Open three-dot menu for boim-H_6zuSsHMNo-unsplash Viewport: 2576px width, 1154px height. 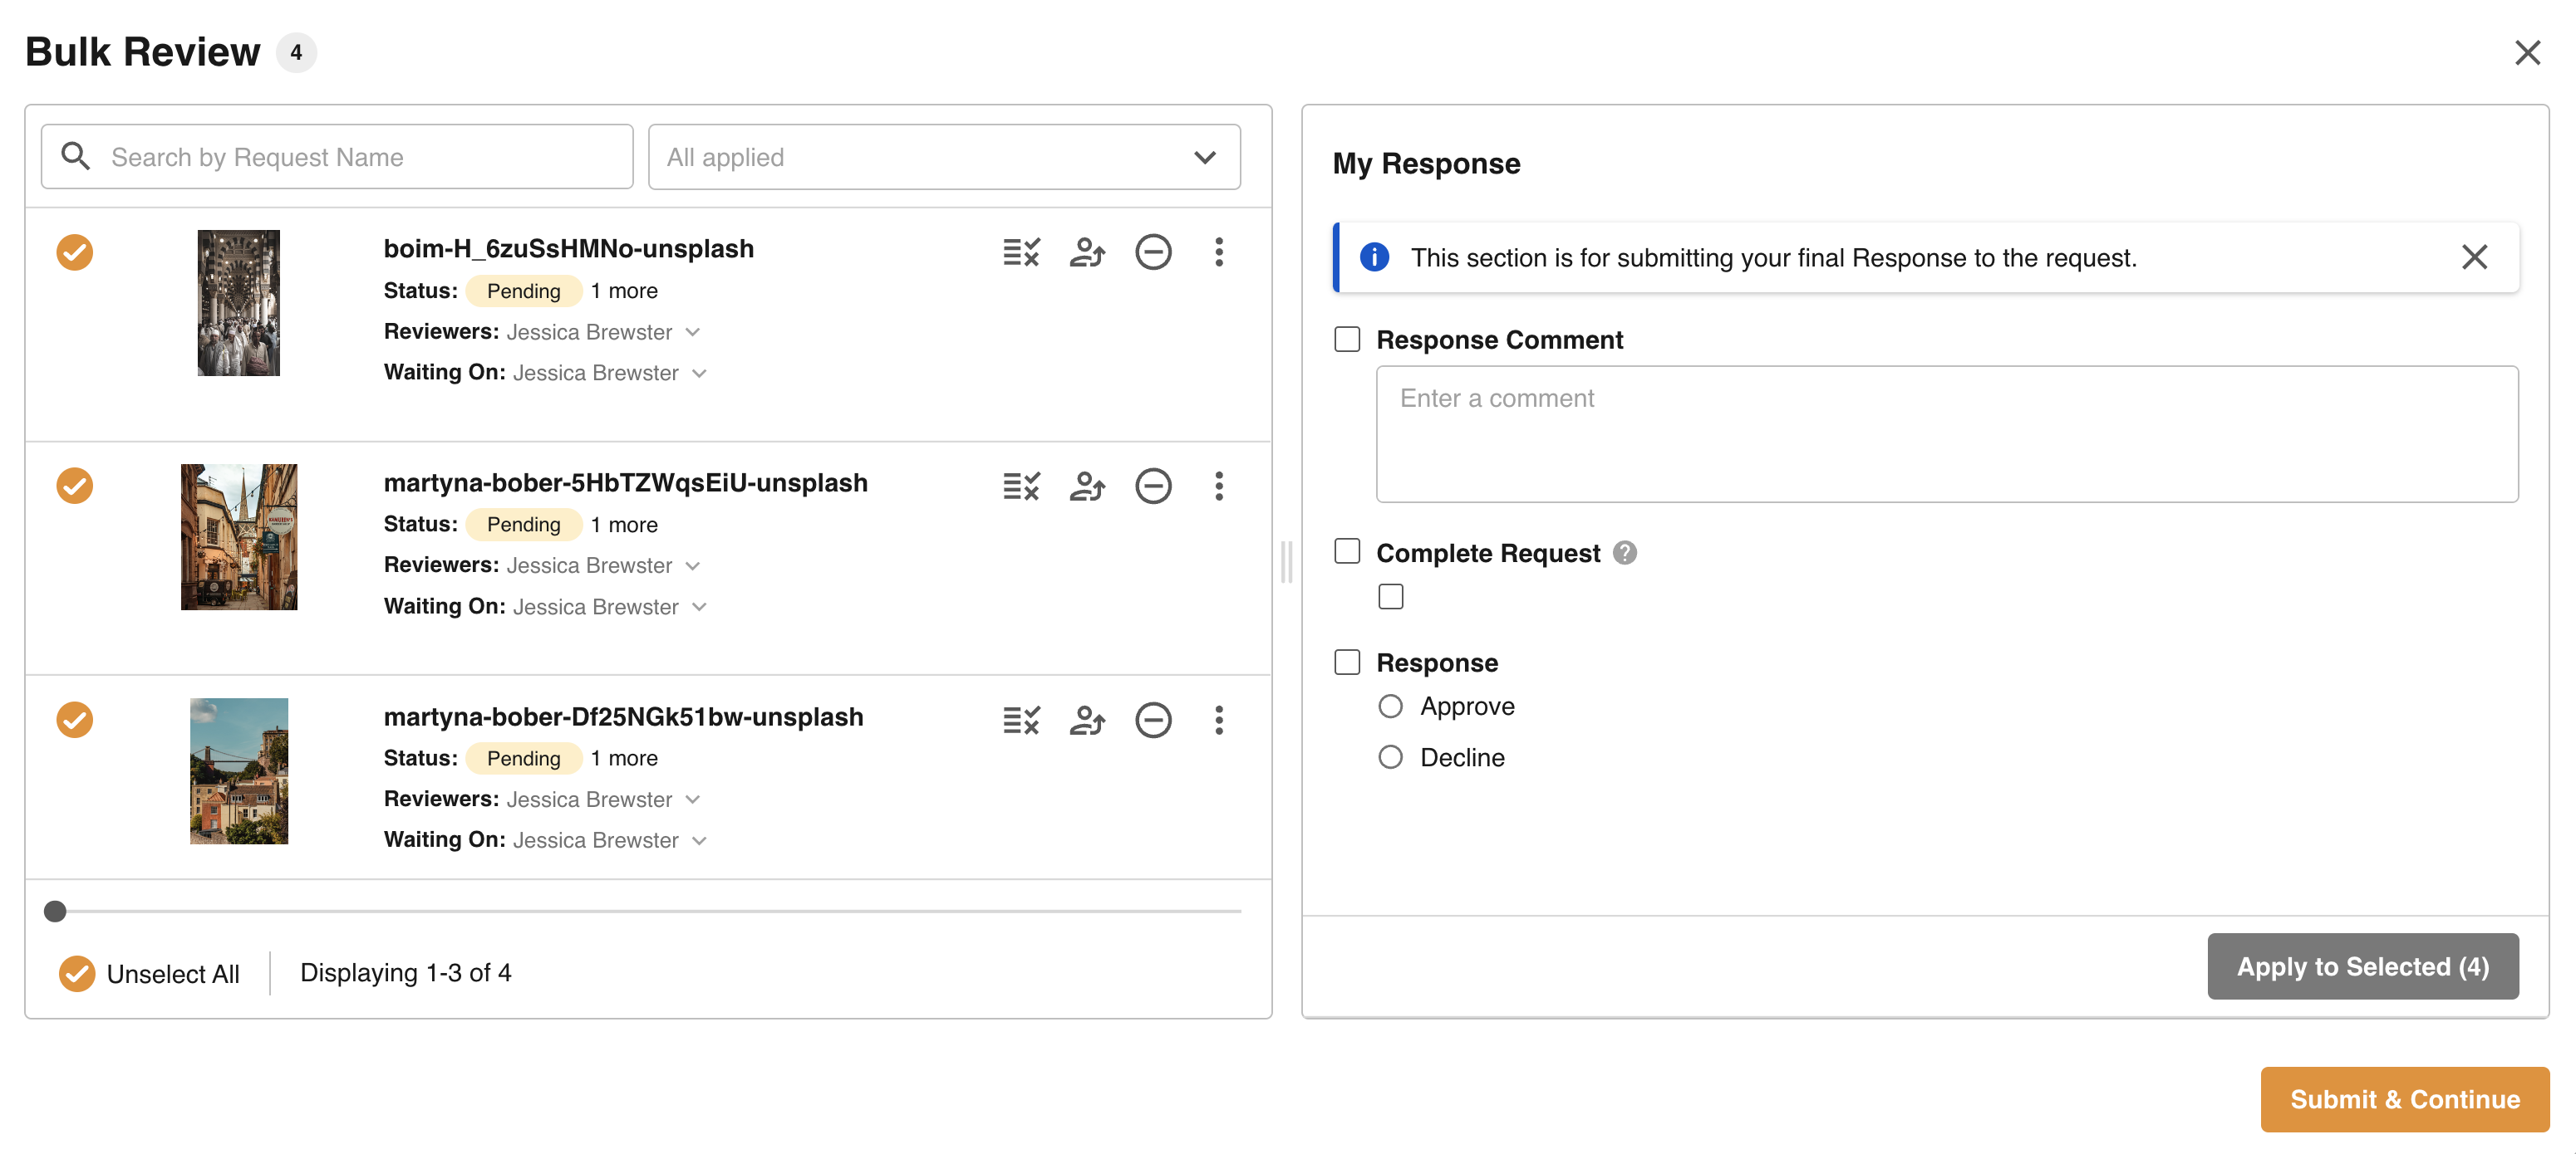click(x=1218, y=252)
